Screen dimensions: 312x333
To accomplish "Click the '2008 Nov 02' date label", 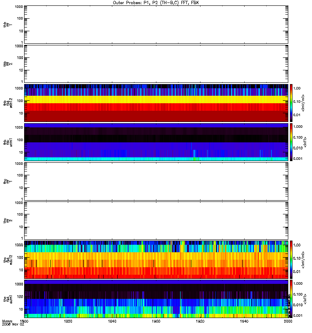I will click(x=13, y=324).
